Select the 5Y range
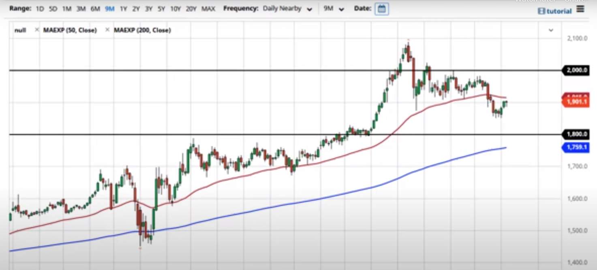 161,9
